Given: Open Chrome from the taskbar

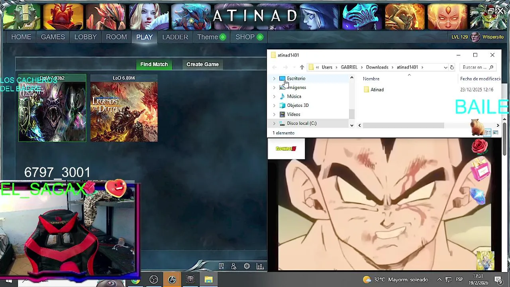Looking at the screenshot, I should coord(136,280).
